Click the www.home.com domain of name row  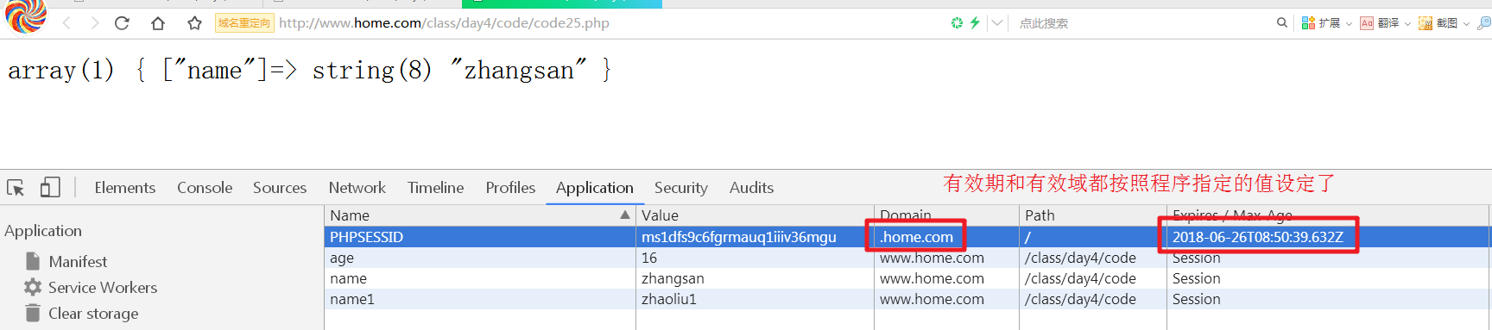932,278
